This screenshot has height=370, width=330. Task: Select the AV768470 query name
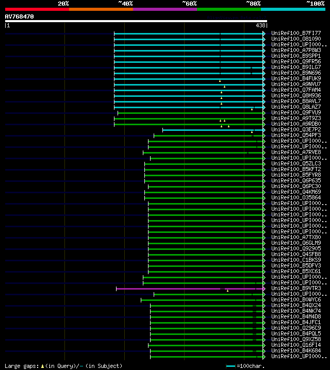tap(20, 16)
